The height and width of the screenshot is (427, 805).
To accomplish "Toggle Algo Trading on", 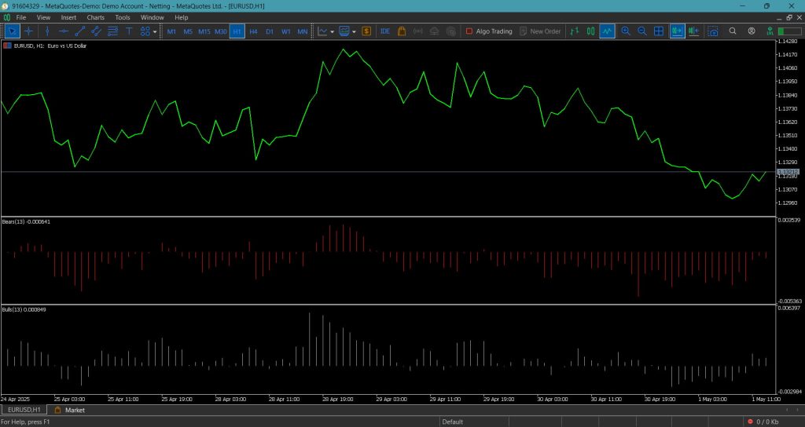I will pyautogui.click(x=489, y=31).
